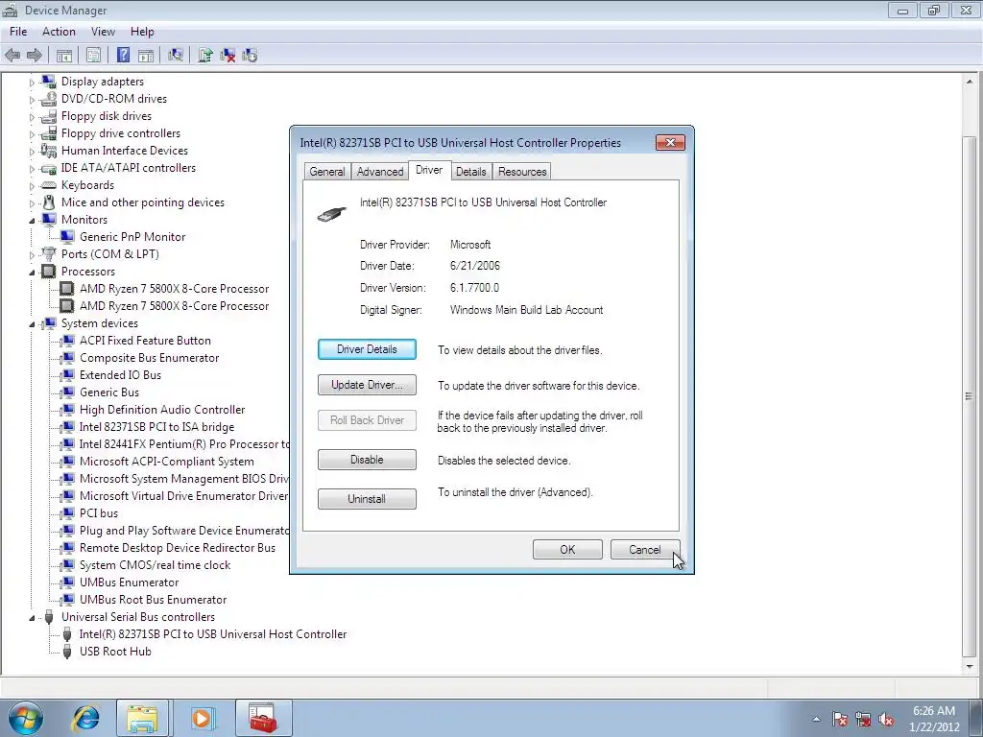Click the DVD/CD-ROM drives category icon
Screen dimensions: 983x737
[x=48, y=99]
